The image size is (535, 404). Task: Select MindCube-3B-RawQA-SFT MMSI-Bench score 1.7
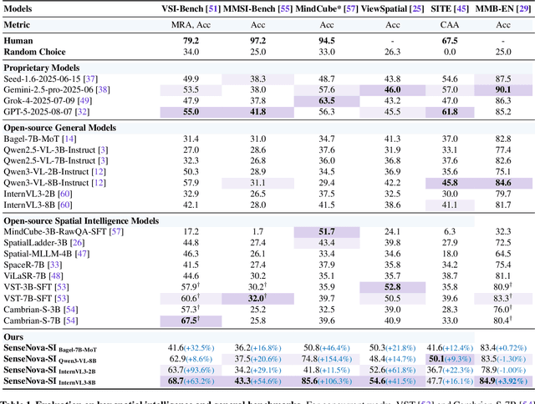[x=258, y=232]
